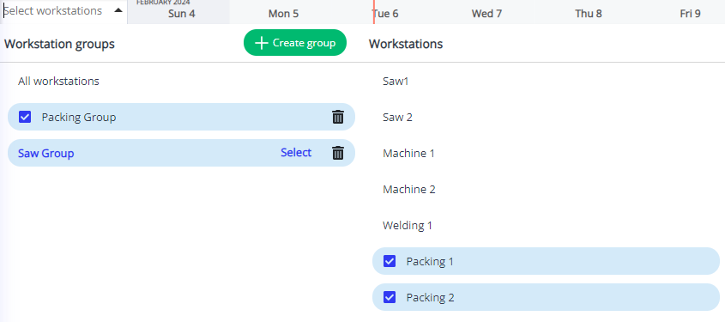The image size is (725, 322).
Task: Create a new workstation group
Action: coord(295,43)
